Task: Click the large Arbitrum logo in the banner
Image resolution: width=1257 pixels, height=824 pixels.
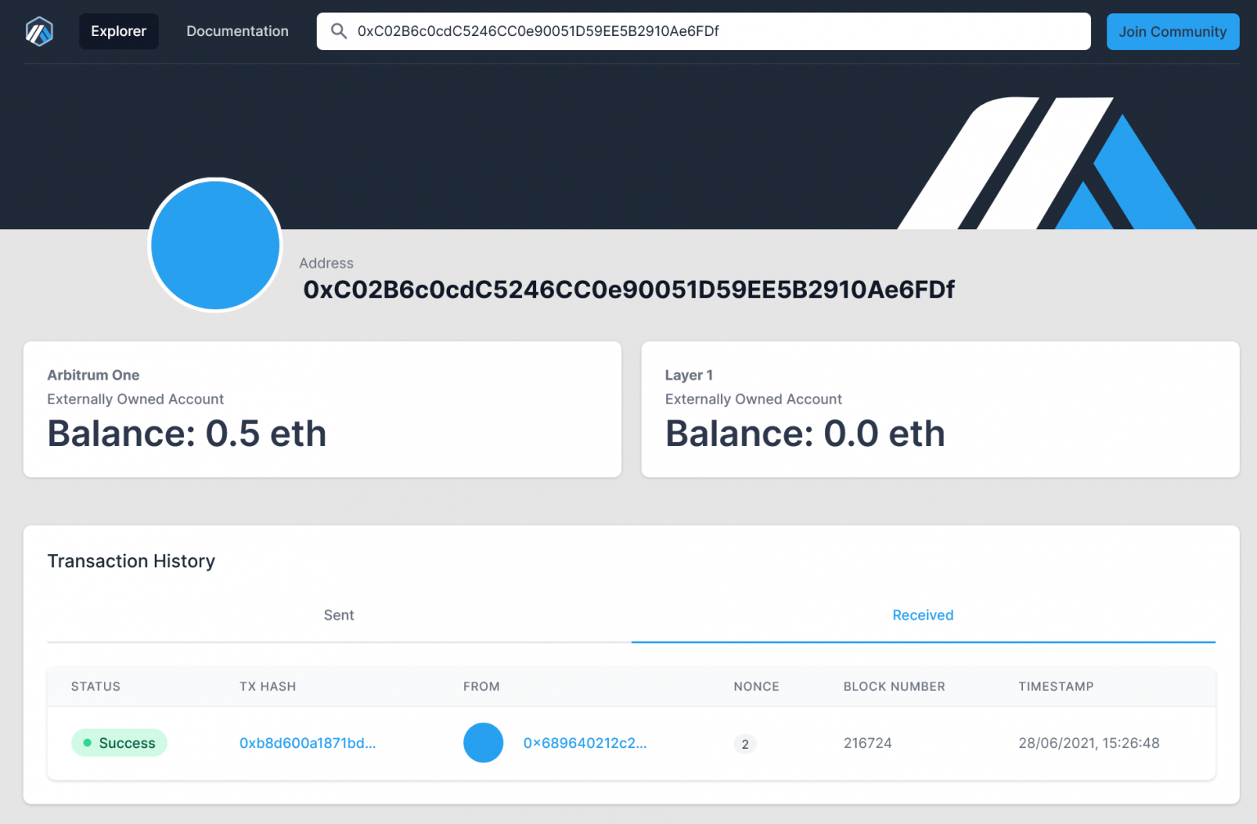Action: 1047,164
